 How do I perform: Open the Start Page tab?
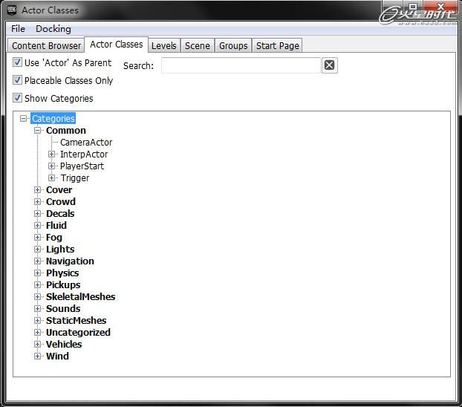(x=277, y=46)
